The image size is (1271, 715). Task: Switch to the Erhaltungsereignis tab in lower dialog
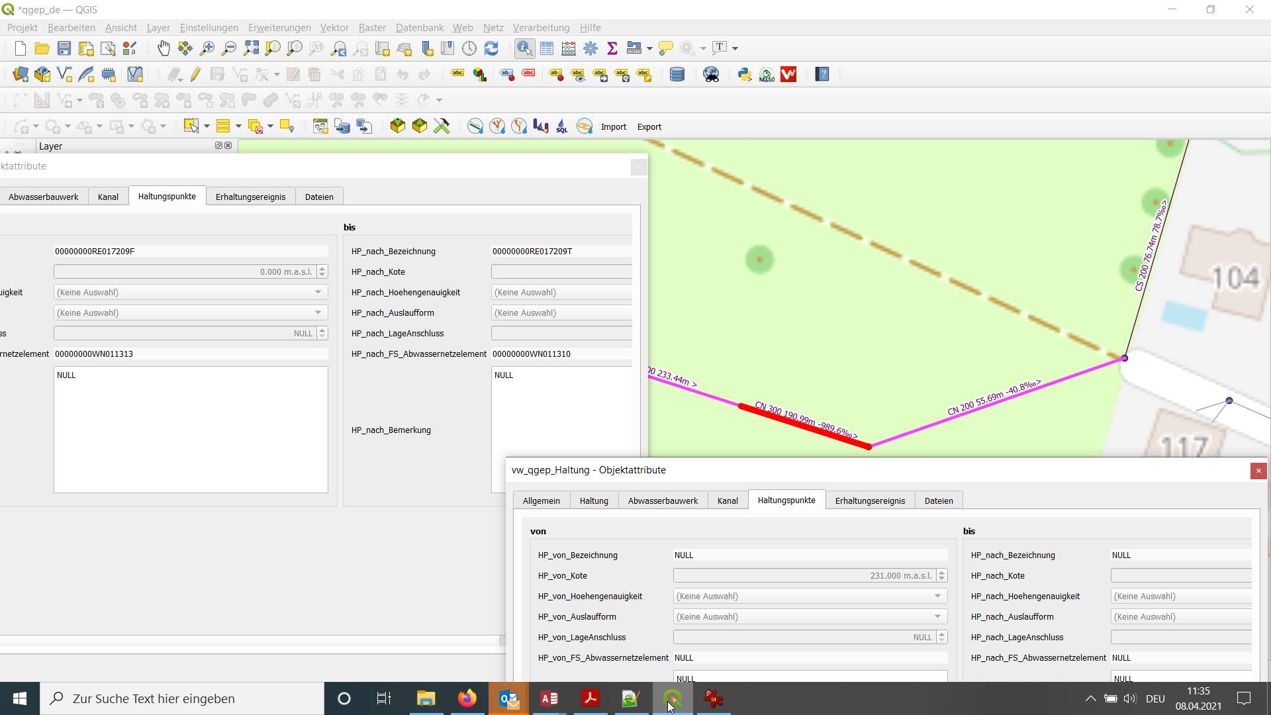(869, 501)
